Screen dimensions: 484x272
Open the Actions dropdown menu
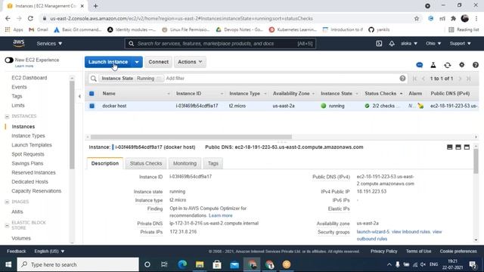[x=190, y=62]
